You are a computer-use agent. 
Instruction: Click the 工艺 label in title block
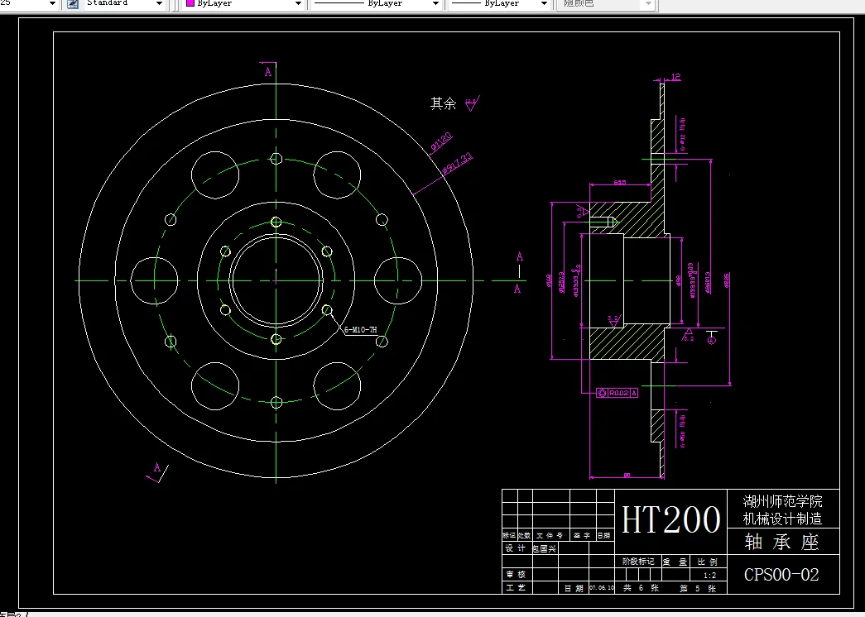tap(516, 588)
